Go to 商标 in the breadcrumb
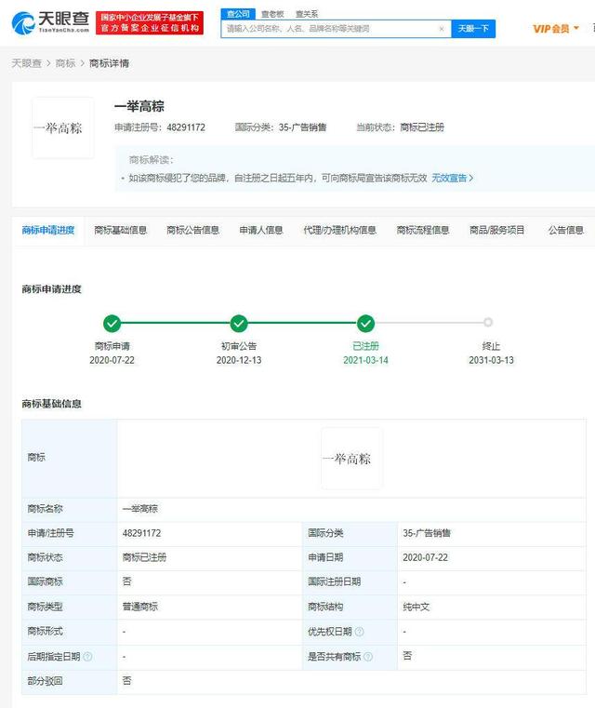595x708 pixels. [x=65, y=63]
